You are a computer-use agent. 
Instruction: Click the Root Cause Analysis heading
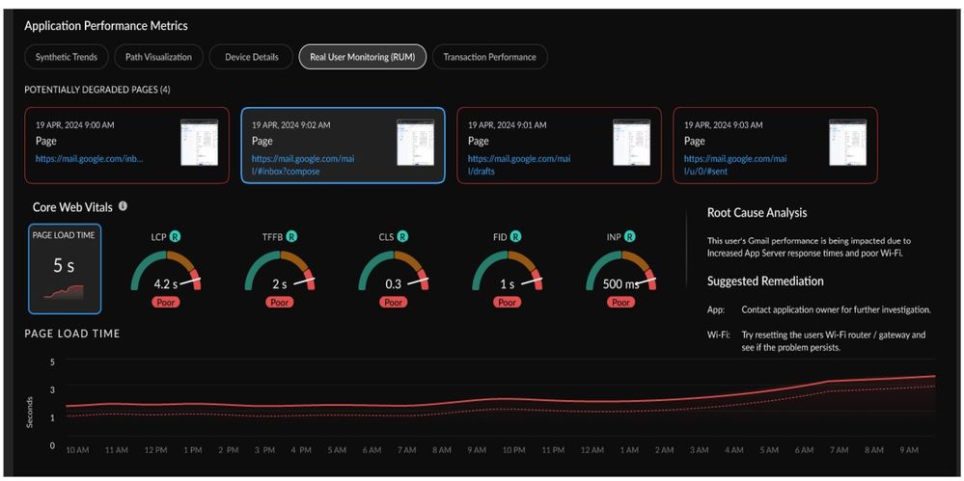757,213
